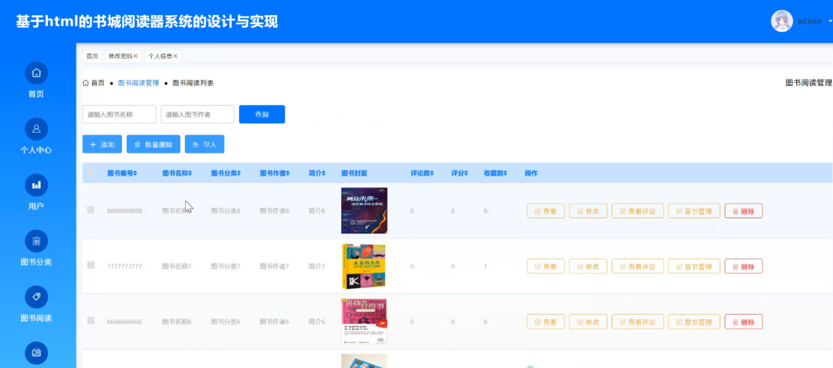Click the 简介8 cell
The image size is (833, 368).
(x=317, y=211)
